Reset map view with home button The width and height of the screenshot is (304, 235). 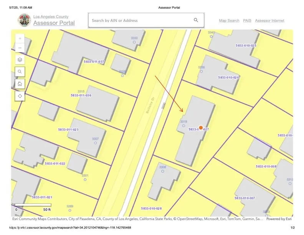(20, 84)
